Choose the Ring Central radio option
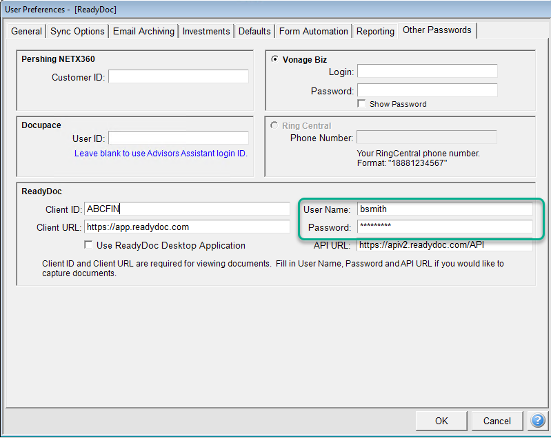 [274, 125]
